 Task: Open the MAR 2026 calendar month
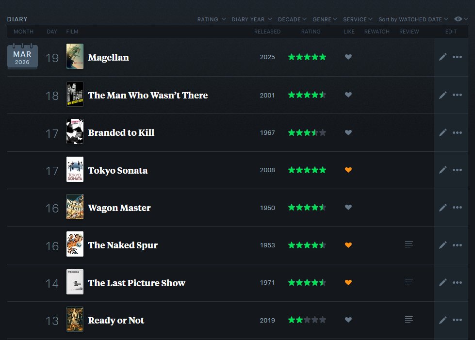tap(22, 57)
